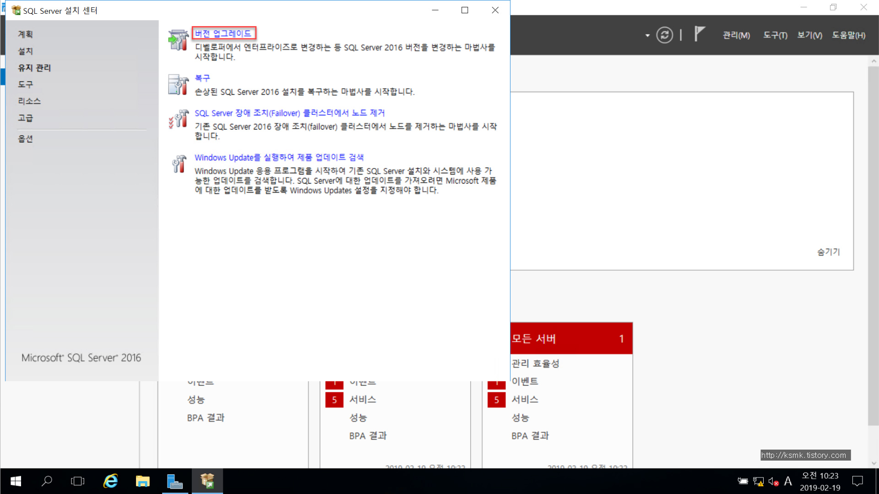Viewport: 879px width, 494px height.
Task: Click the IME language indicator A
Action: tap(788, 481)
